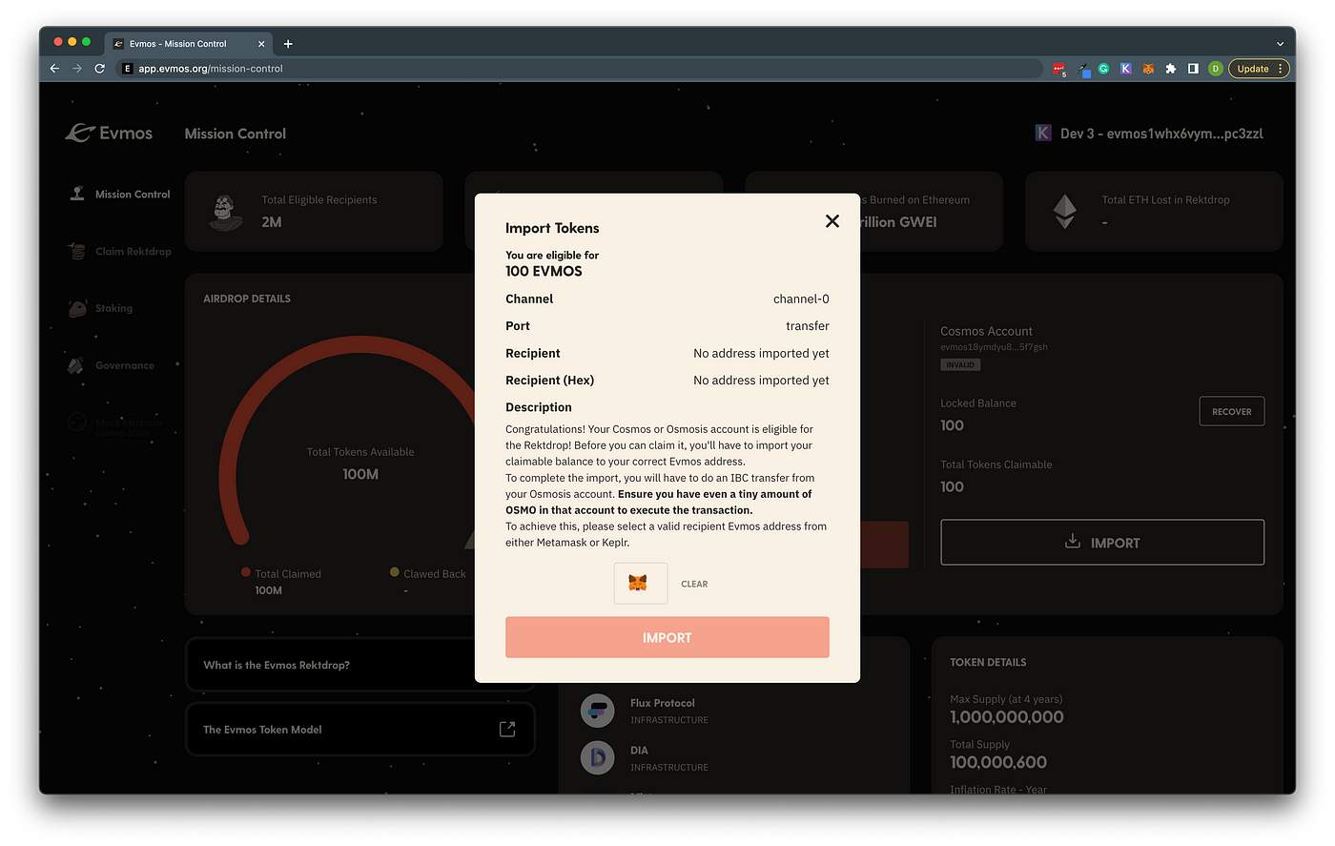The width and height of the screenshot is (1335, 846).
Task: Click the Keplr K icon beside Dev 3 account
Action: [1043, 134]
